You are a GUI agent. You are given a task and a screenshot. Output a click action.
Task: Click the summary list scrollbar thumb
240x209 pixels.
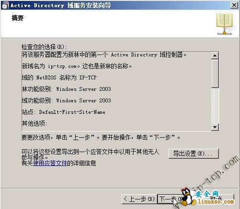tap(215, 74)
